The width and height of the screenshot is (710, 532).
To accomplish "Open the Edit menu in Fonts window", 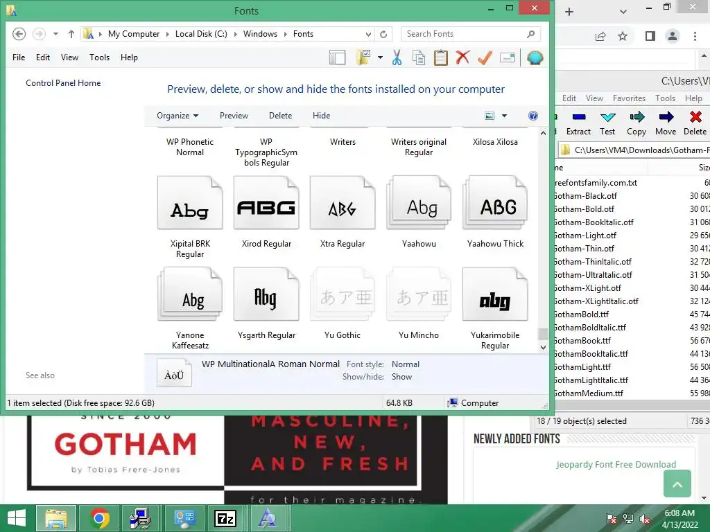I will click(x=43, y=57).
